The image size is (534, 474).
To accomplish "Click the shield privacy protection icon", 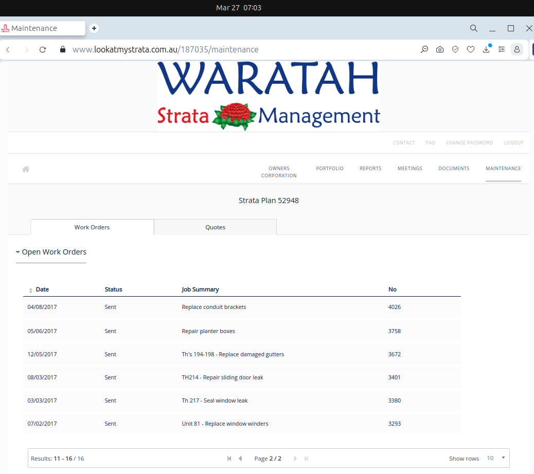I will point(455,50).
